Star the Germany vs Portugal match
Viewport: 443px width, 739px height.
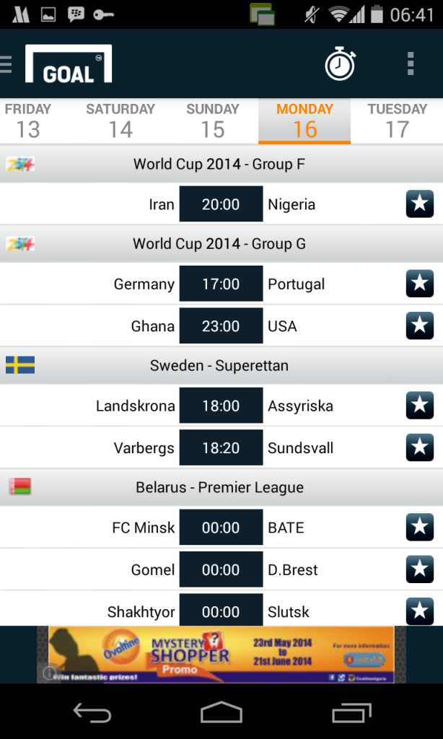coord(420,284)
